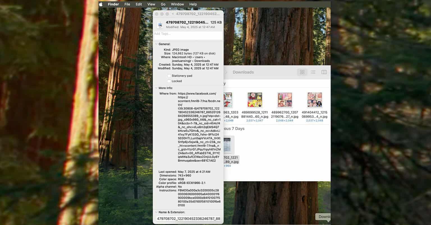Image resolution: width=431 pixels, height=225 pixels.
Task: Select the 489899528 image thumbnail
Action: 255,100
